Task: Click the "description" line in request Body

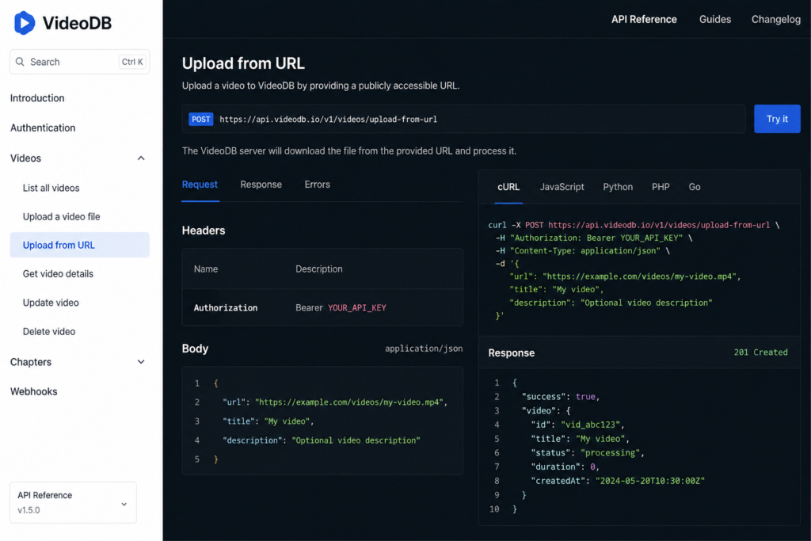Action: coord(322,440)
